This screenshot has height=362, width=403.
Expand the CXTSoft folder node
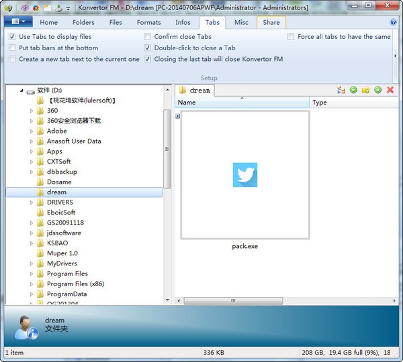point(32,162)
